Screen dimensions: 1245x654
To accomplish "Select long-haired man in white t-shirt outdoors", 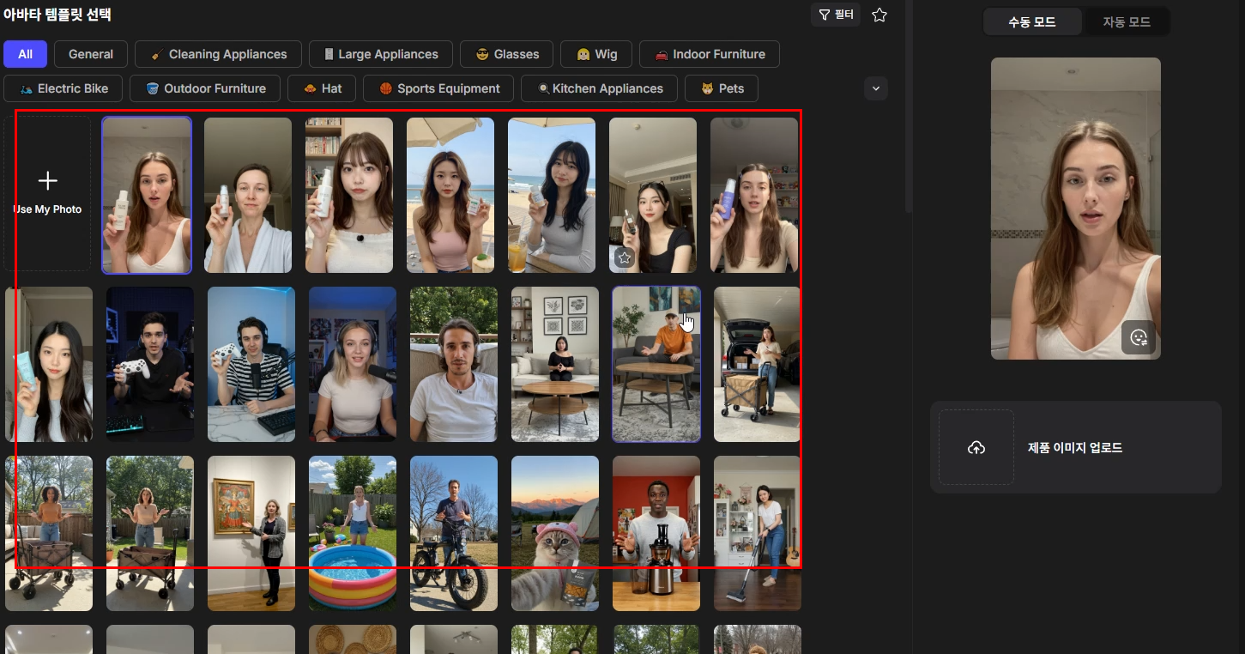I will tap(454, 364).
